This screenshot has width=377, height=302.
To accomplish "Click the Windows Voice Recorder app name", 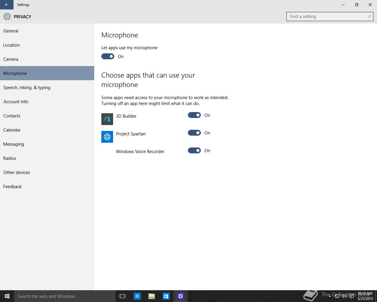I will (x=140, y=152).
